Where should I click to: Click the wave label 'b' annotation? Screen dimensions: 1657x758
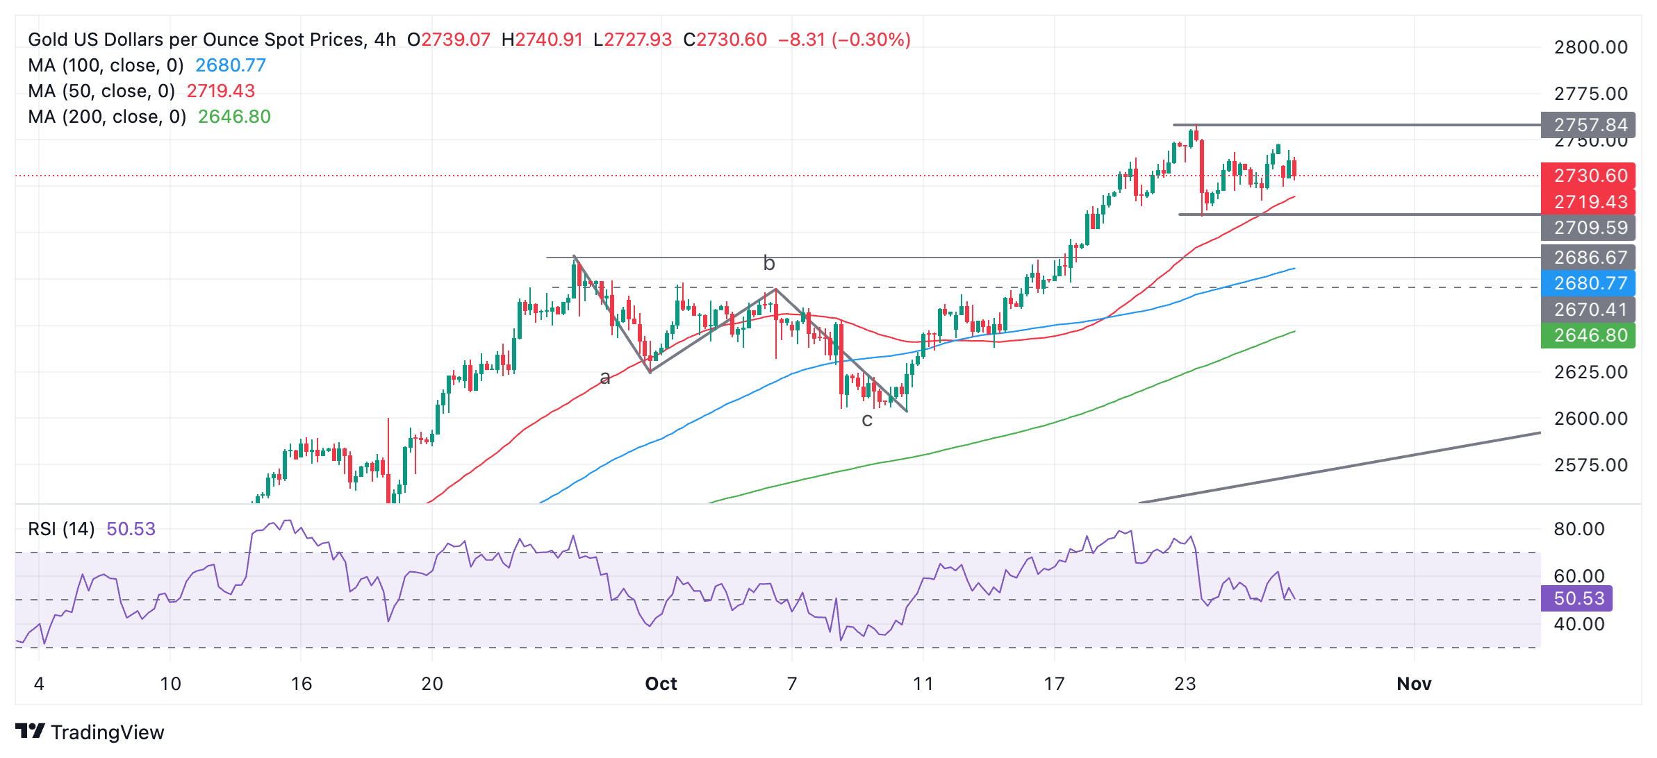(768, 263)
